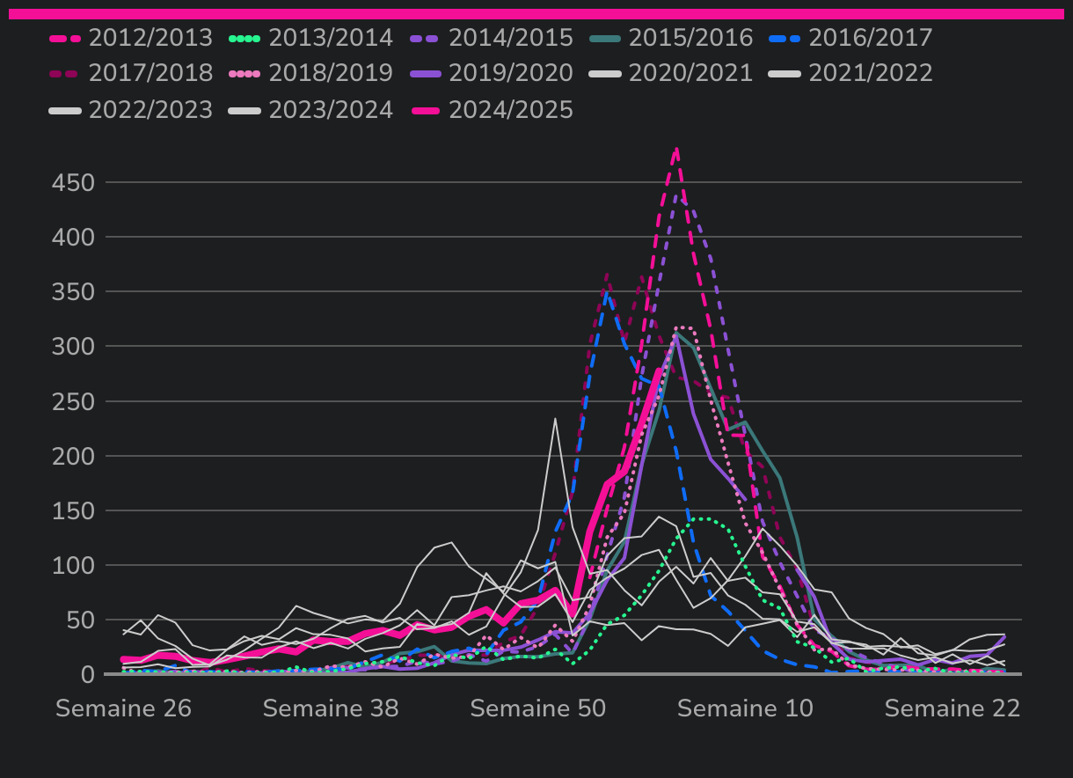1073x778 pixels.
Task: Toggle the 2016/2017 blue dashed series
Action: coord(850,38)
